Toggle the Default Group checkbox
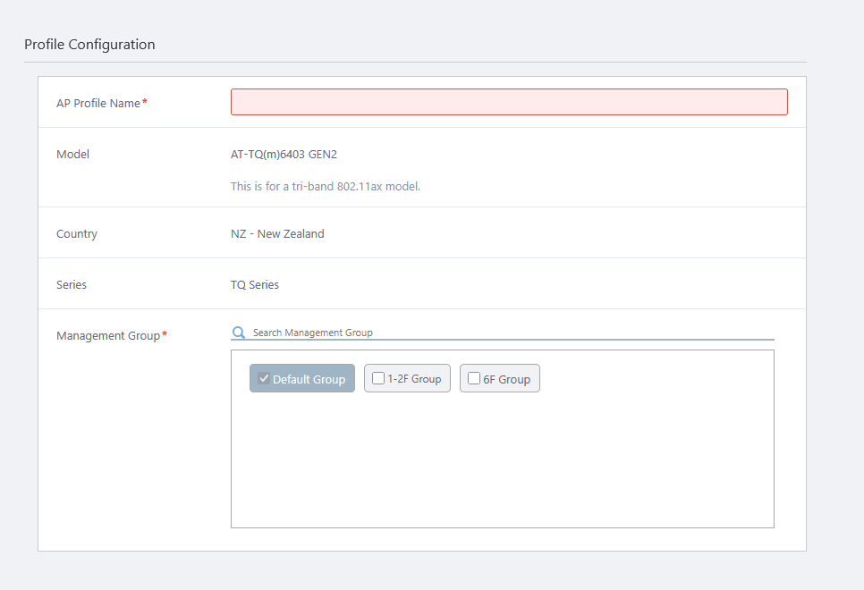This screenshot has height=590, width=864. (264, 378)
